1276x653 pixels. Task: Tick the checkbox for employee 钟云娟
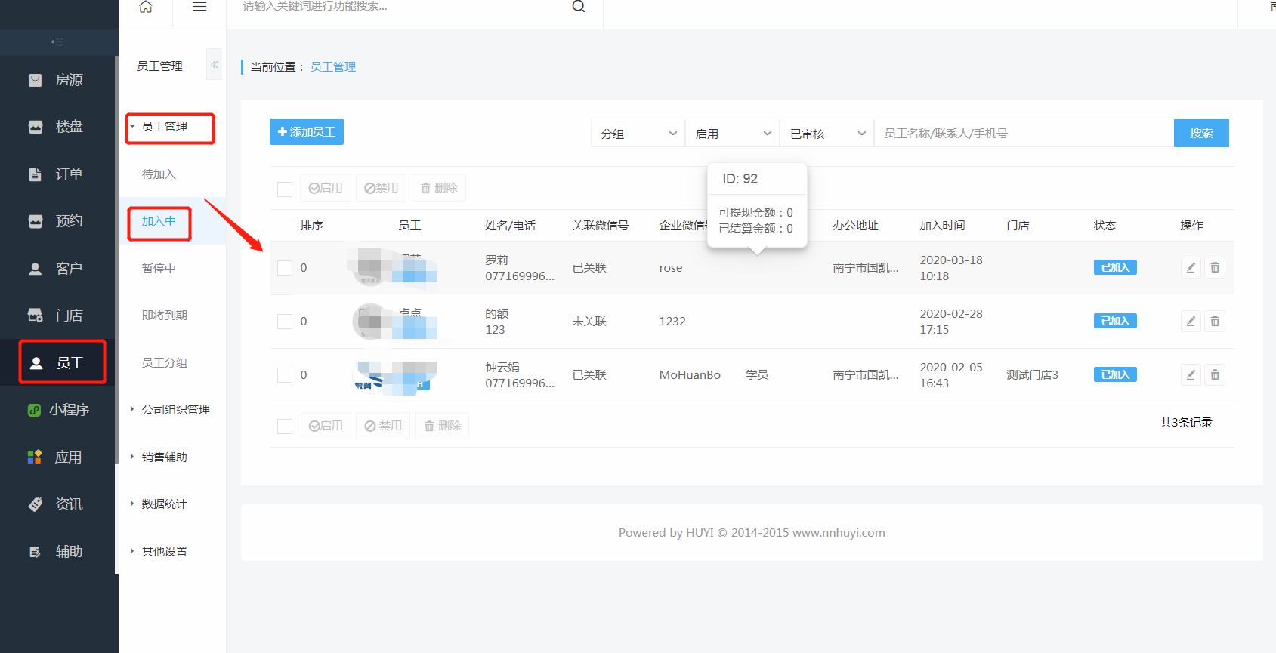click(x=285, y=375)
